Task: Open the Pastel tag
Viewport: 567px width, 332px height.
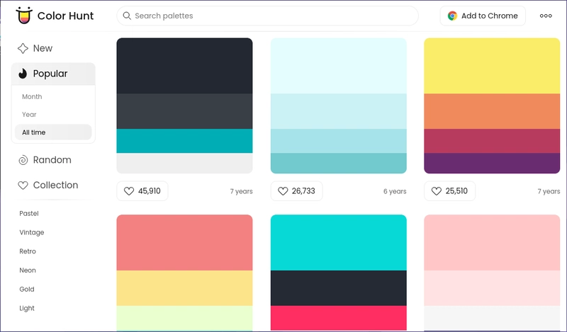Action: pyautogui.click(x=29, y=214)
